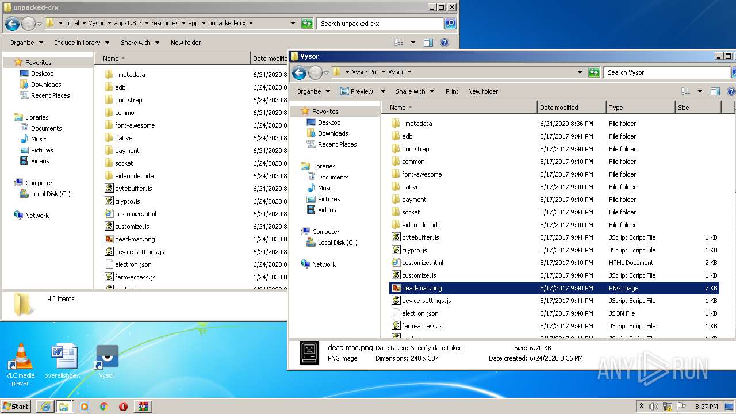Open Include in library dropdown

(x=82, y=43)
